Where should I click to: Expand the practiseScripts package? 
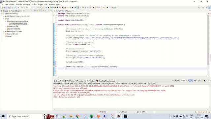[x=6, y=29]
